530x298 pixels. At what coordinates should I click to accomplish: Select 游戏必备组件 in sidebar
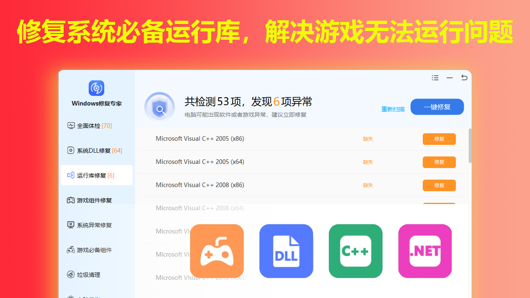pyautogui.click(x=94, y=250)
